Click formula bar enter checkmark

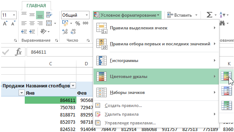point(6,52)
